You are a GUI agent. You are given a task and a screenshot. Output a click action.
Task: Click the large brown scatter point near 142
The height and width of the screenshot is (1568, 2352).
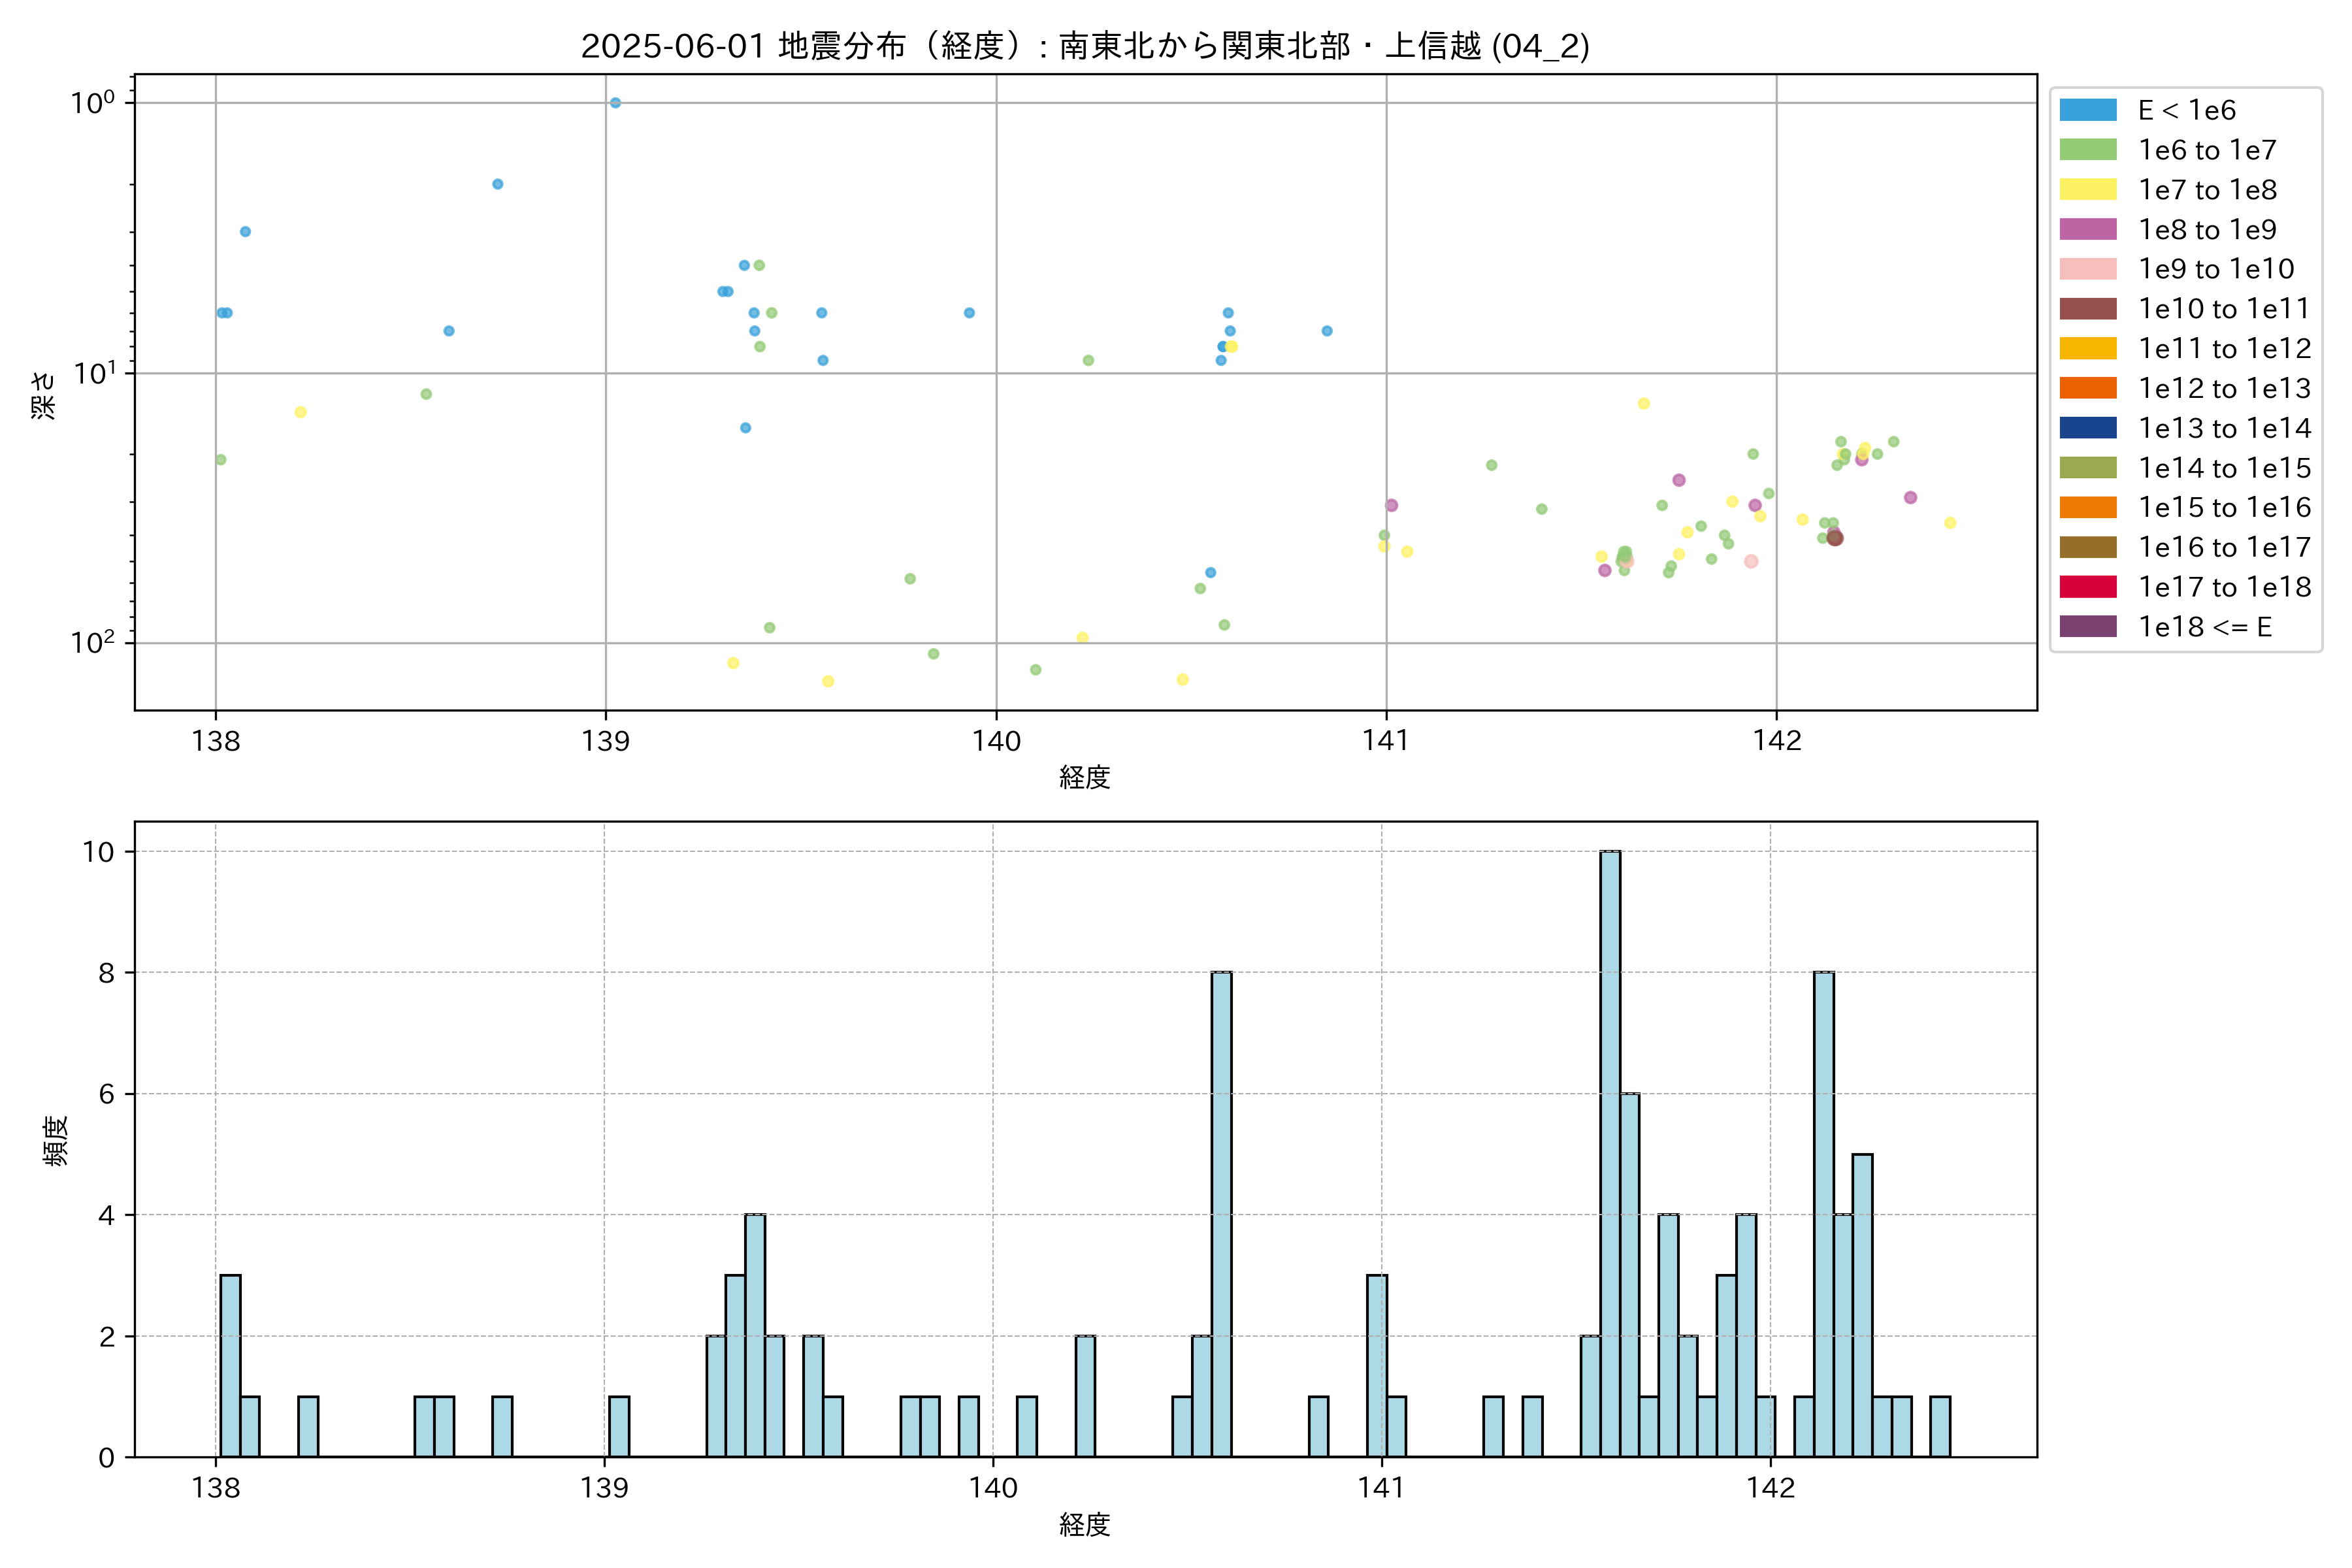pos(1835,538)
